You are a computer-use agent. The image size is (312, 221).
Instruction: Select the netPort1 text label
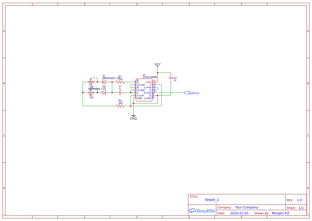[x=194, y=93]
